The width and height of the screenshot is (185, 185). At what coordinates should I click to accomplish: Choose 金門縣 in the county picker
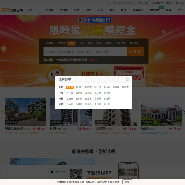97,105
